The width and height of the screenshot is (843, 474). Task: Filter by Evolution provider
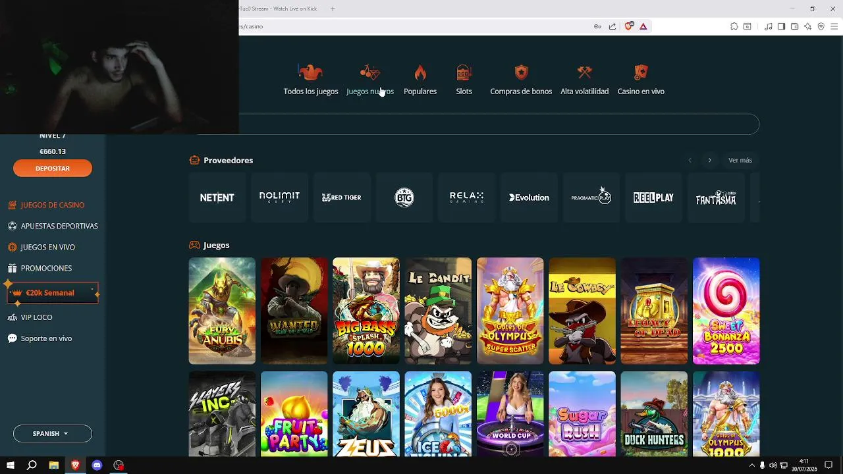point(529,197)
